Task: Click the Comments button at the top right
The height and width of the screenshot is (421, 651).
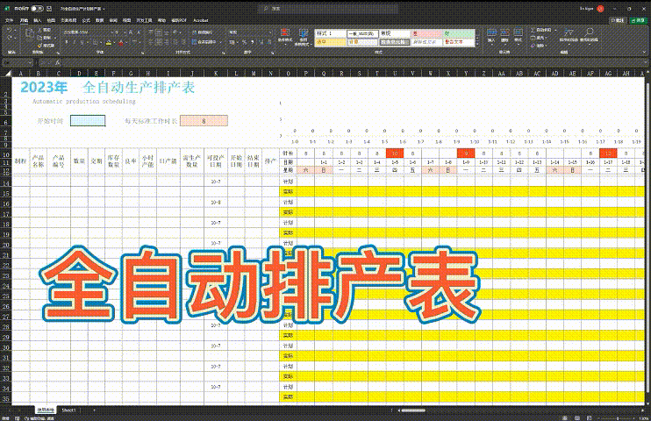Action: 618,20
